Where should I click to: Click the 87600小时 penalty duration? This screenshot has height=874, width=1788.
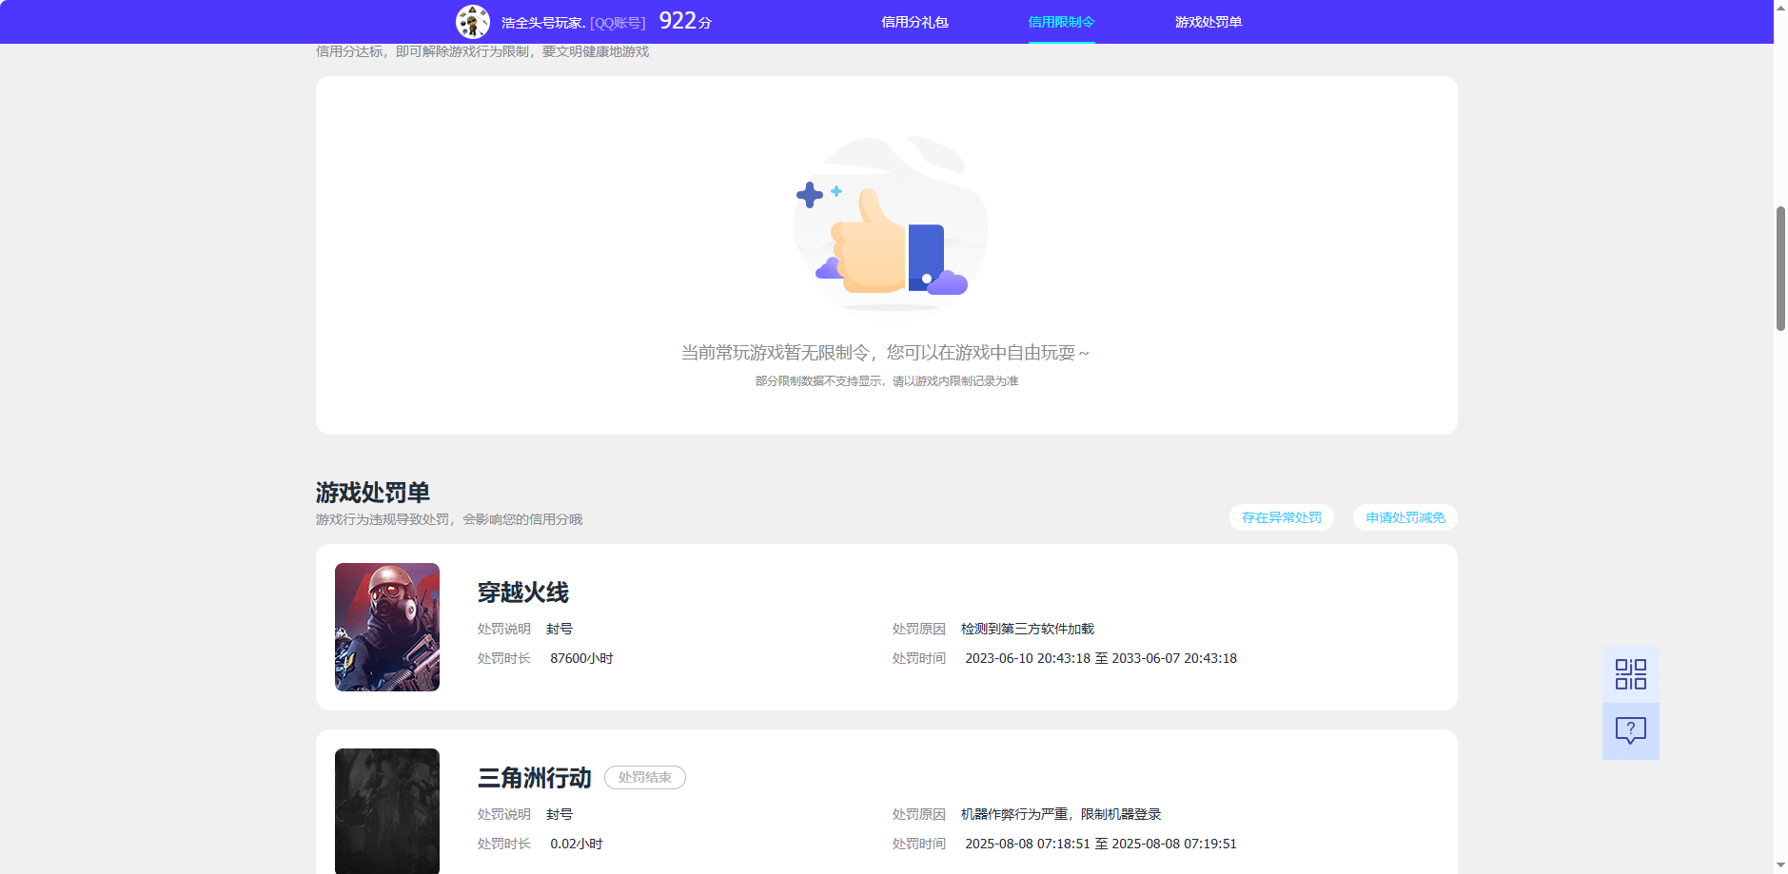point(581,658)
